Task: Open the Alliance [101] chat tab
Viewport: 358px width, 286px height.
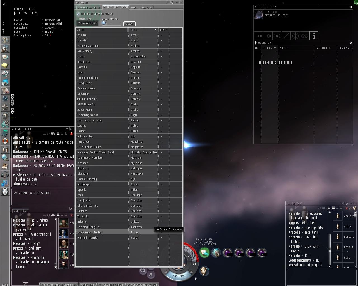Action: (22, 129)
